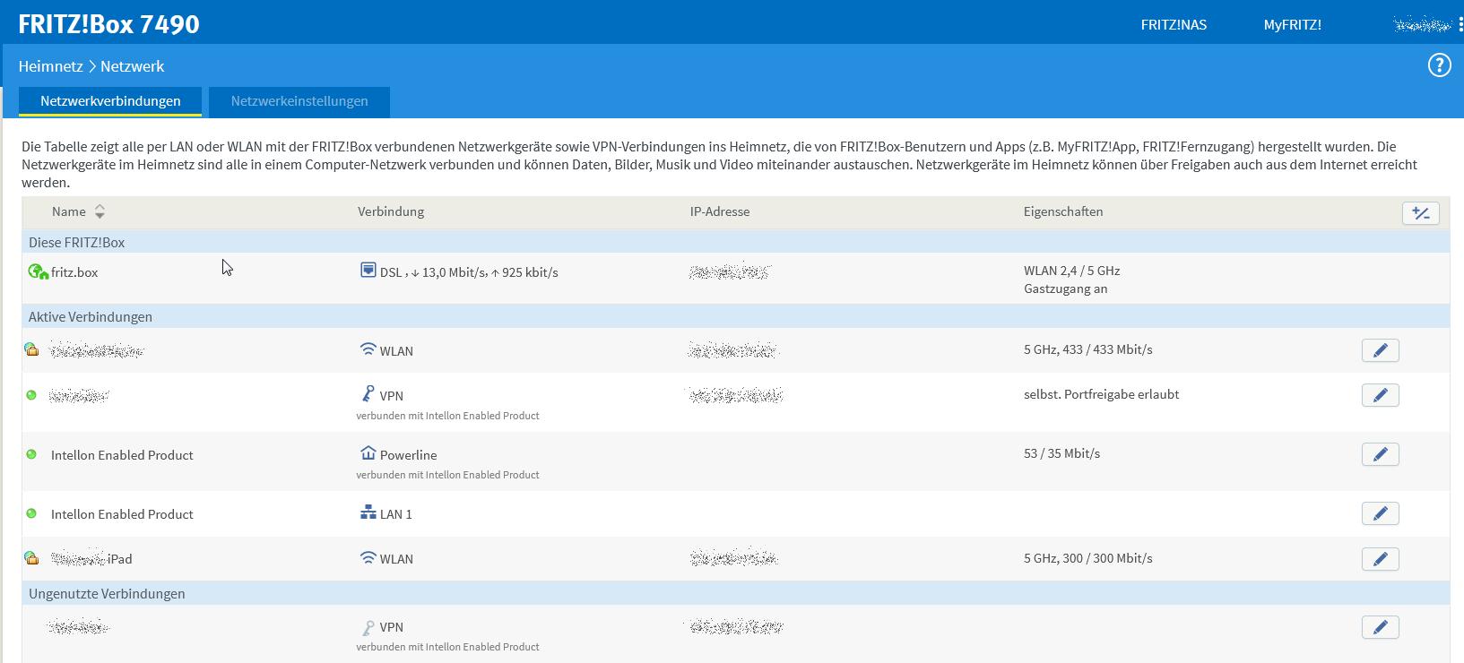This screenshot has height=663, width=1464.
Task: Click the fritz.box globe status icon
Action: pos(38,271)
